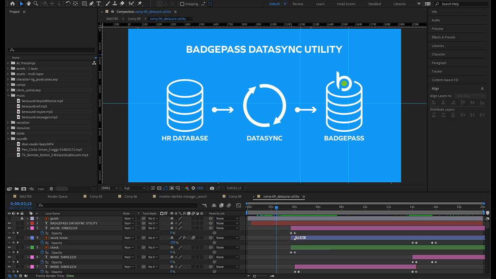Open the Content-Aware Fill panel
Screen dimensions: 496x279
click(445, 80)
